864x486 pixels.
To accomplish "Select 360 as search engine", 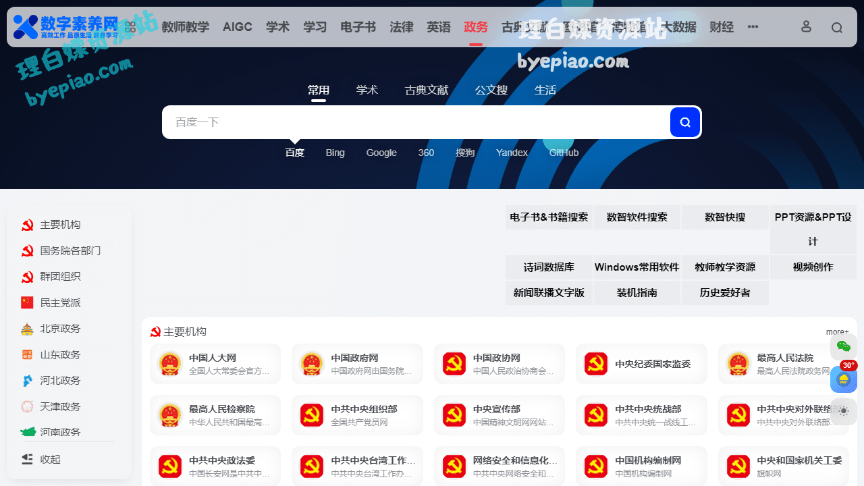I will tap(426, 153).
